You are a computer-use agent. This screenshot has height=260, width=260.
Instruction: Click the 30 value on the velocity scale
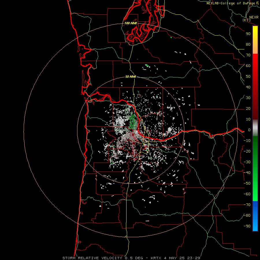[248, 98]
